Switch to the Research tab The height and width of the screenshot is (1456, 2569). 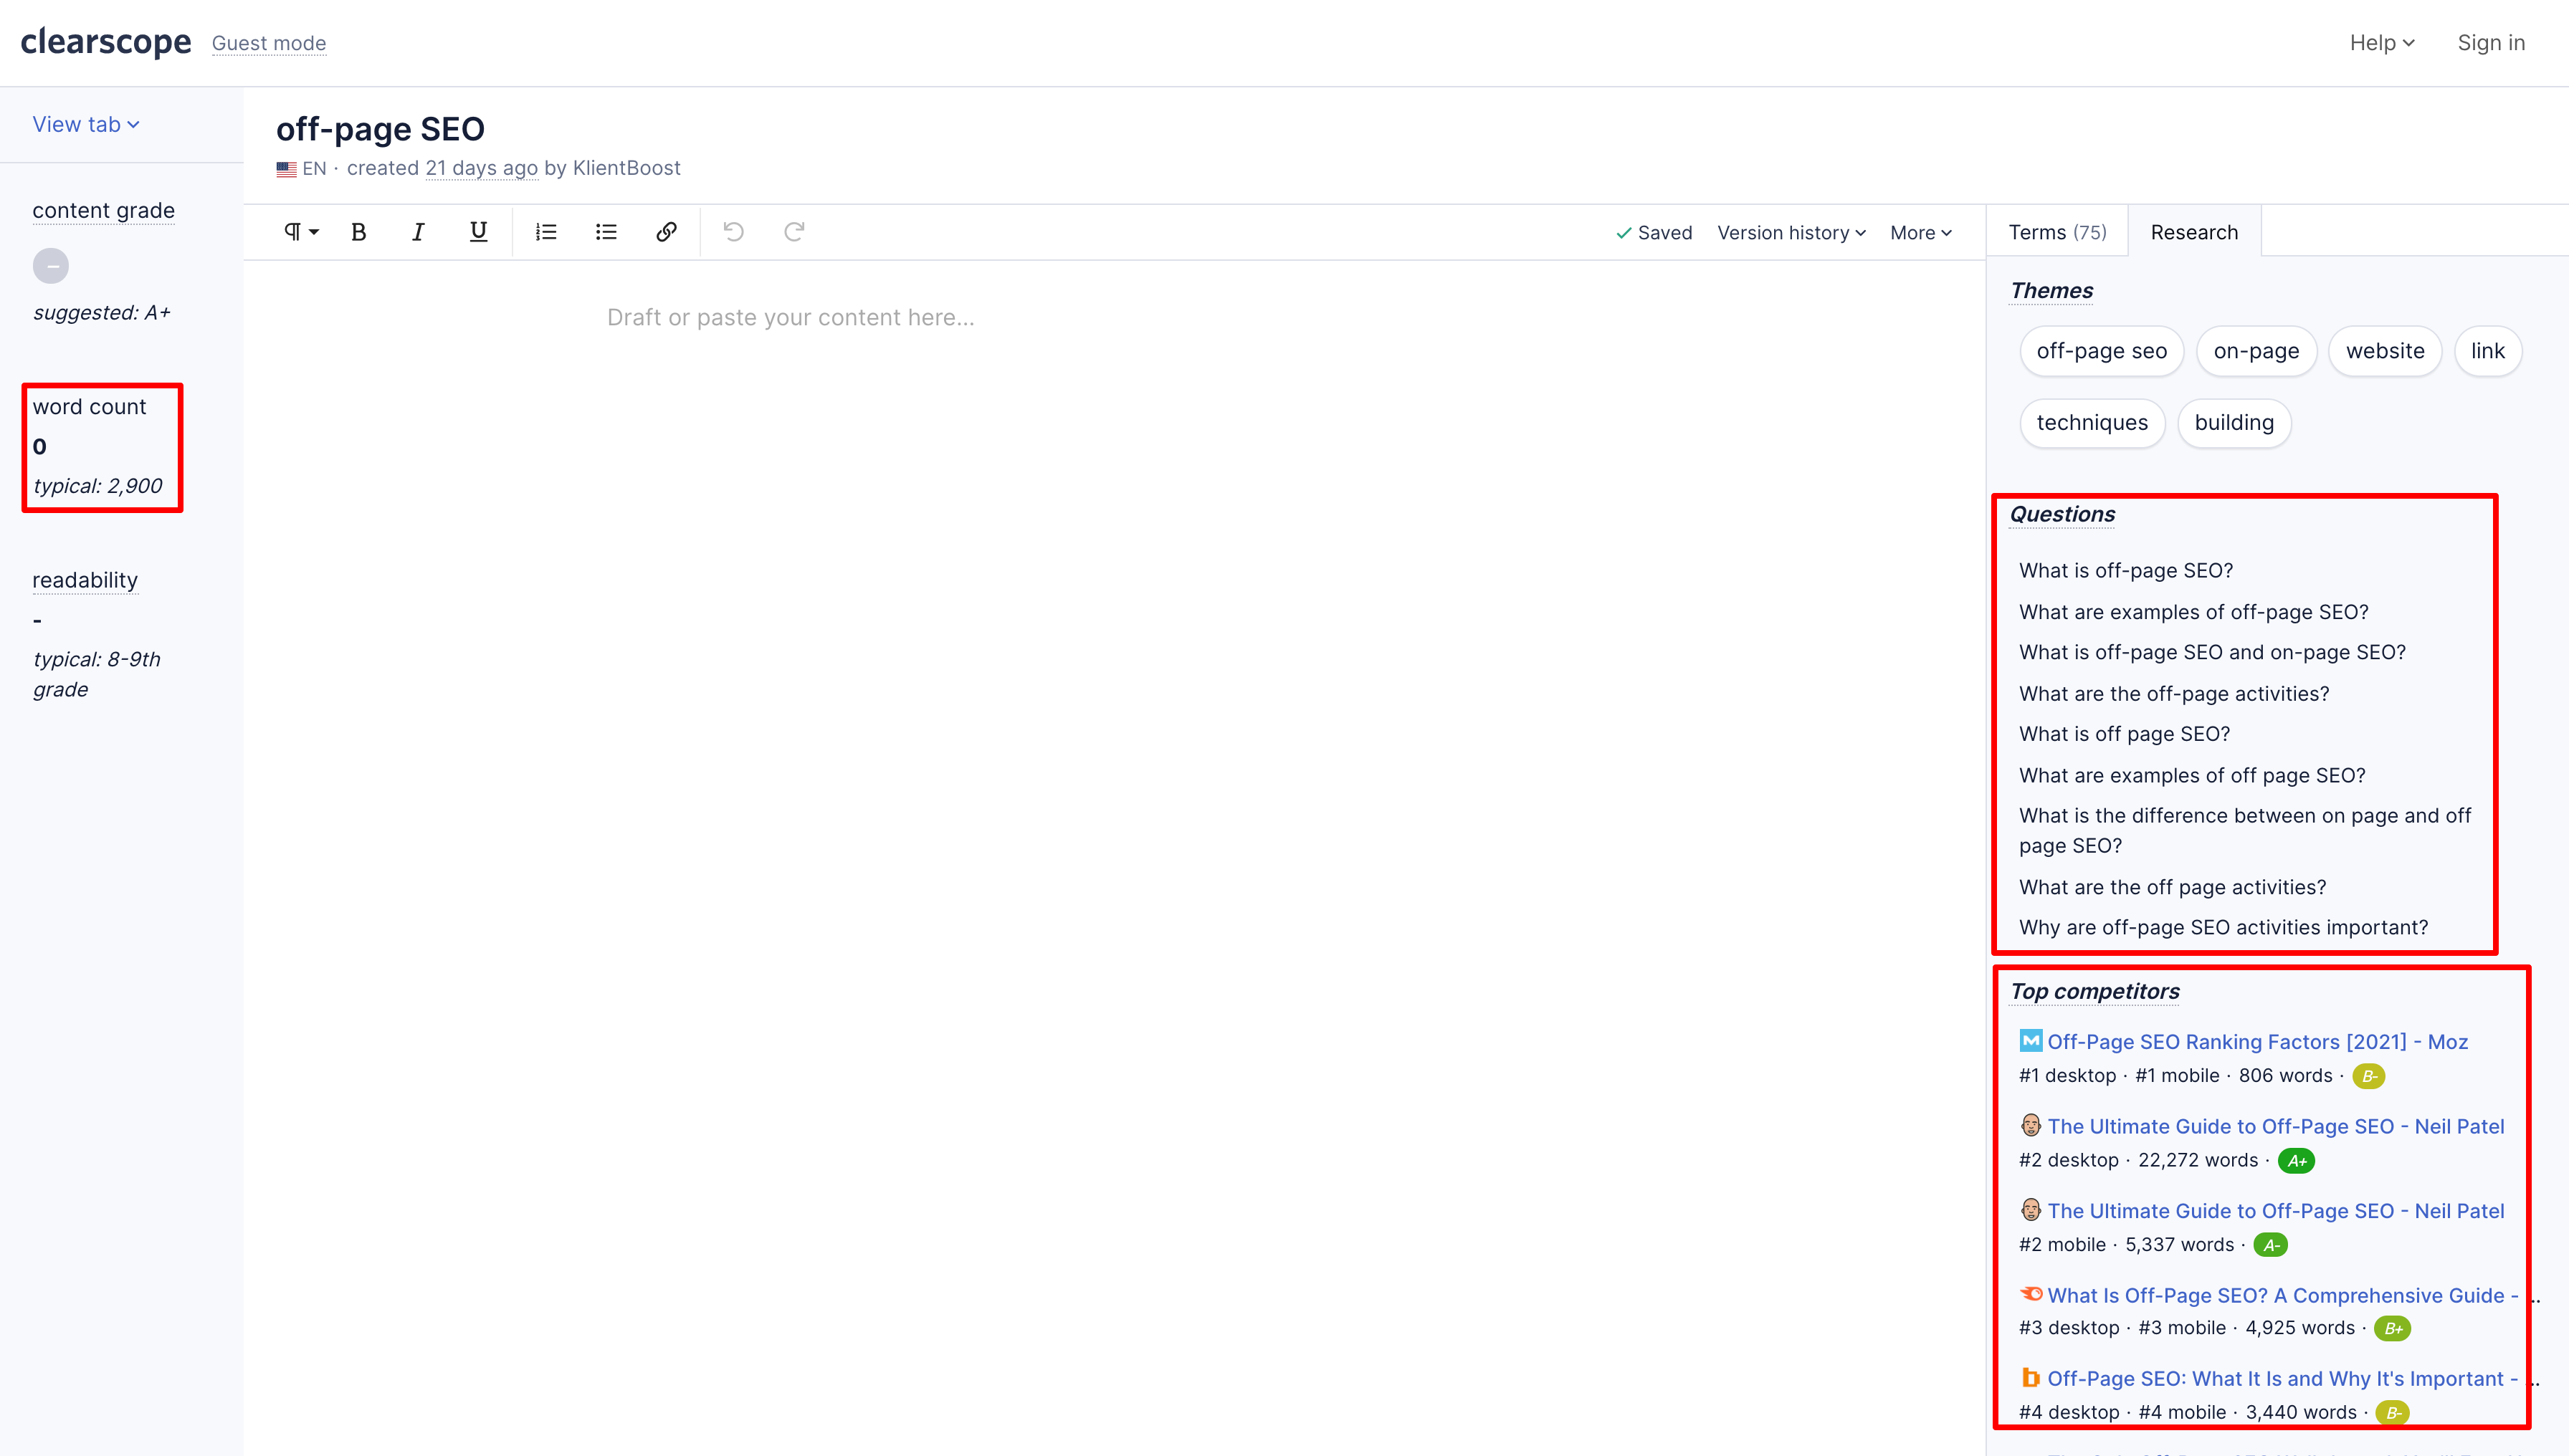(x=2193, y=231)
